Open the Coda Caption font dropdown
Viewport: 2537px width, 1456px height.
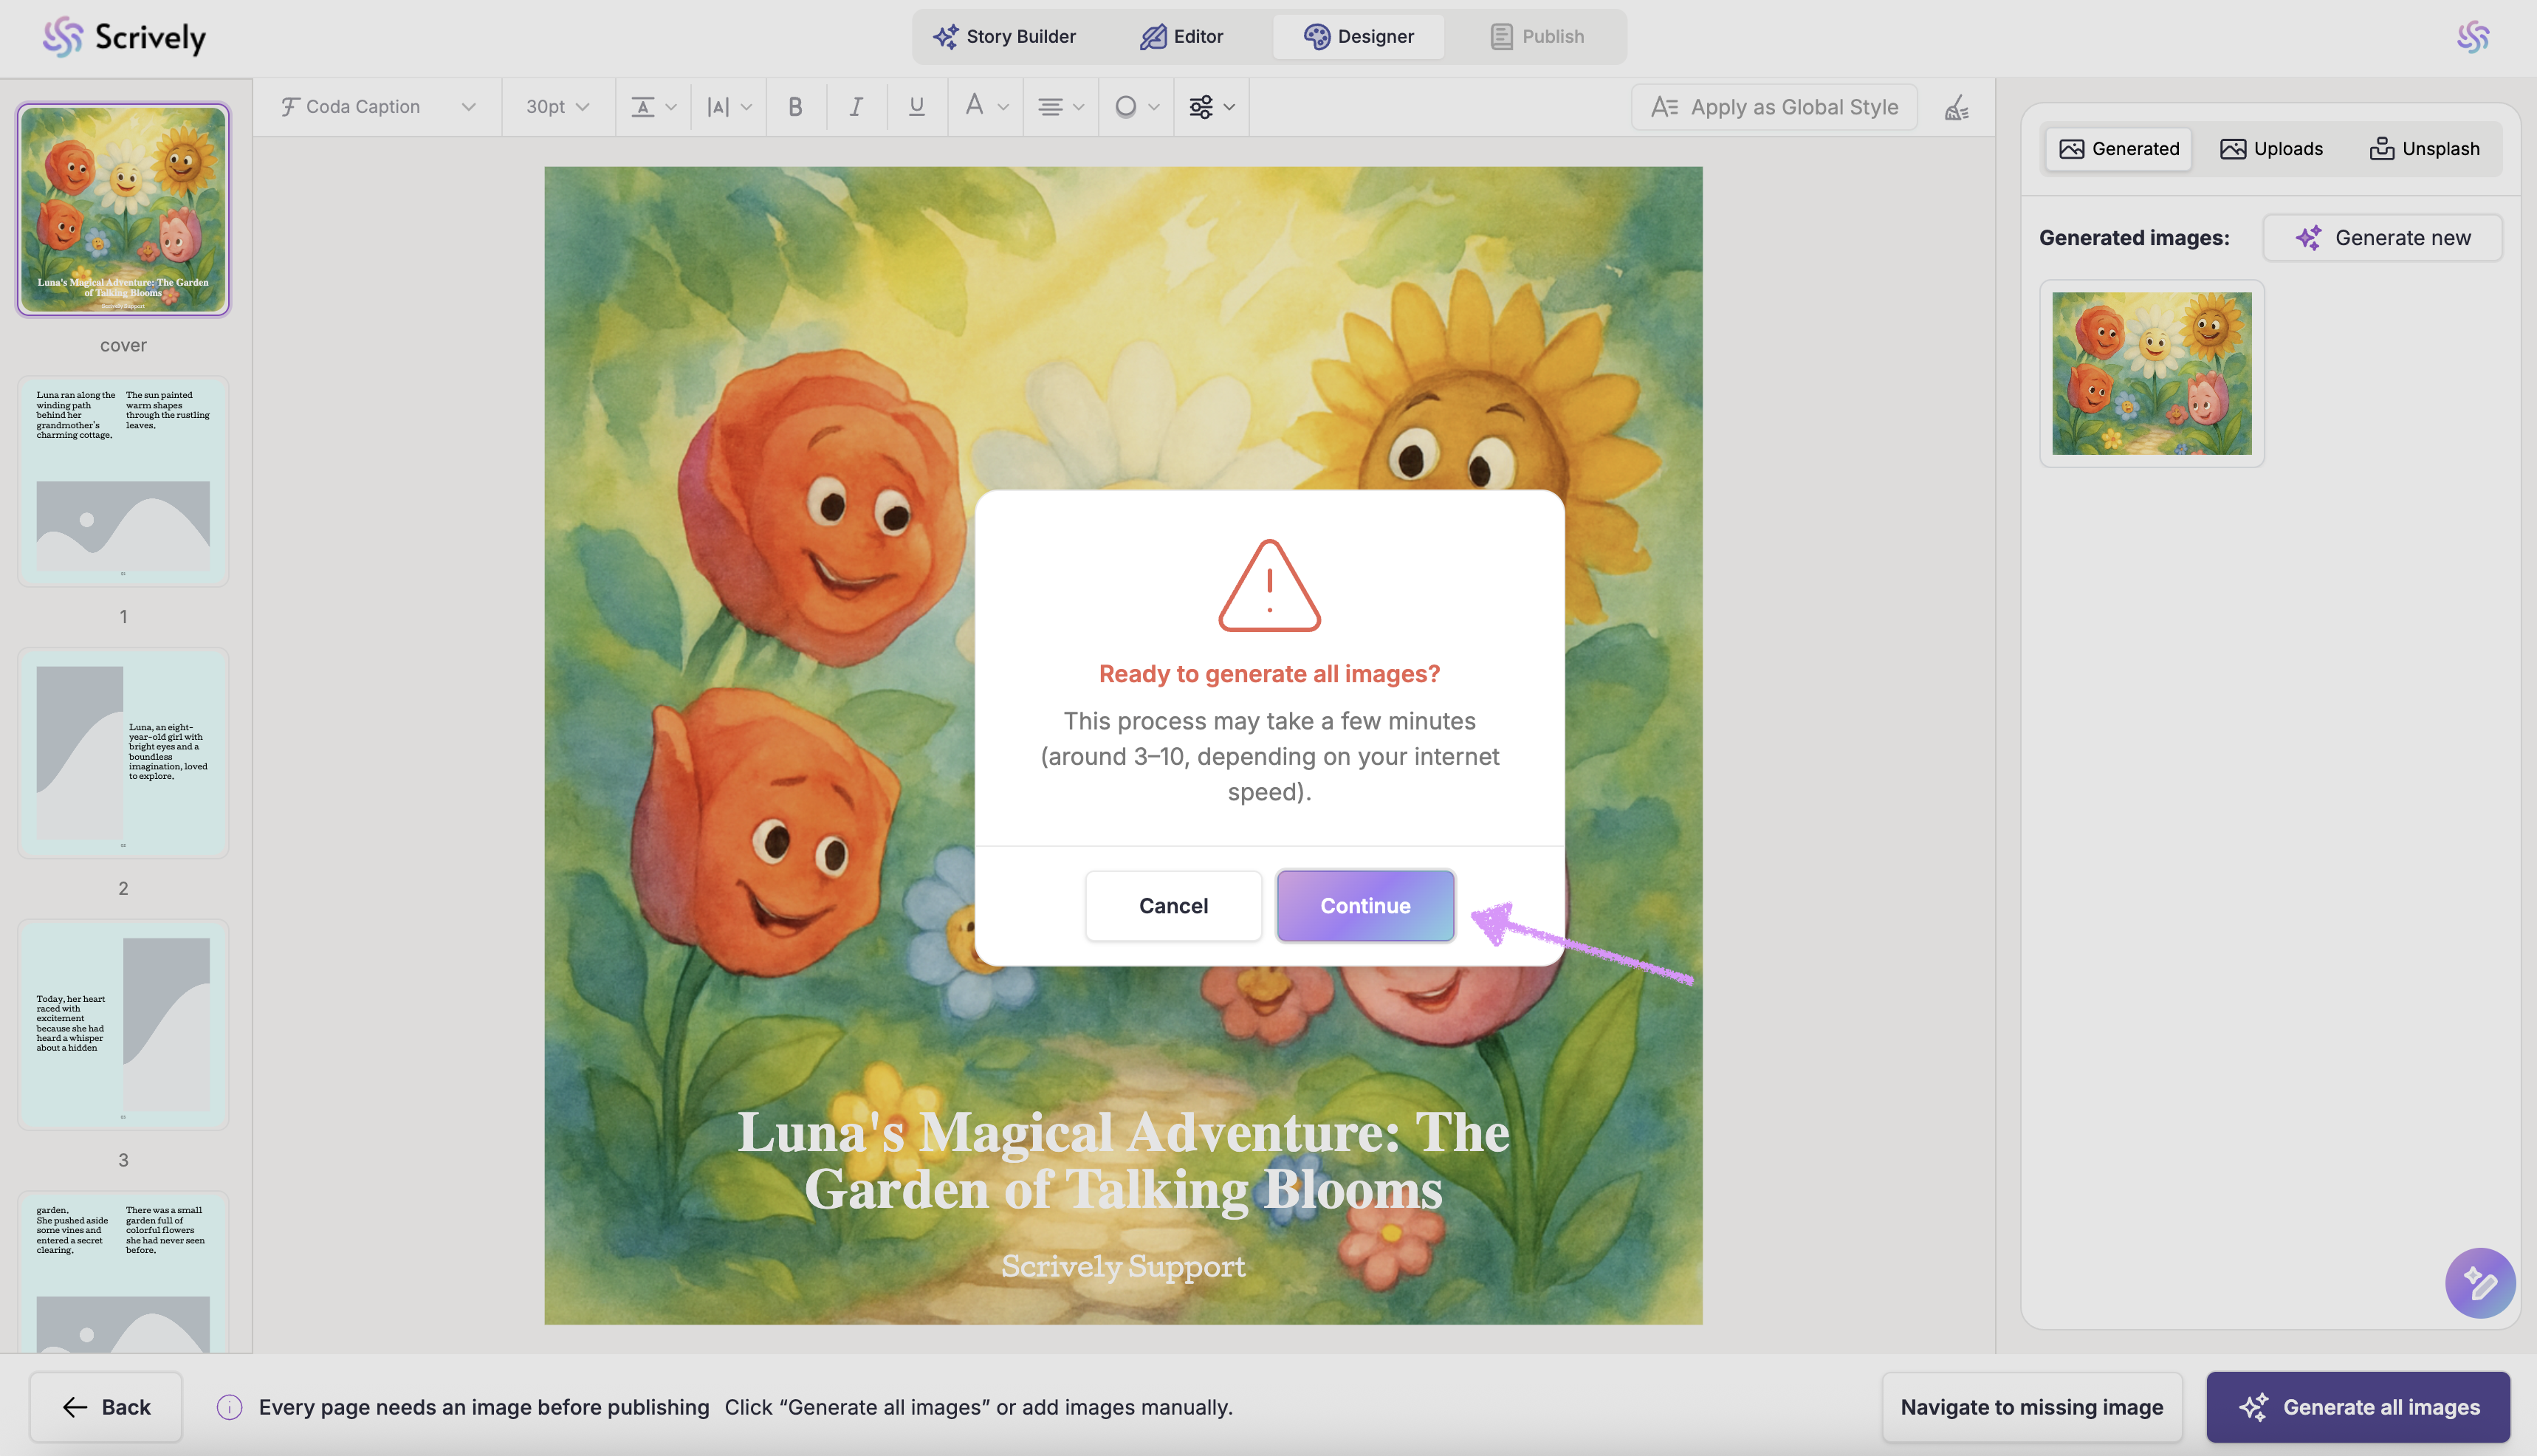377,107
